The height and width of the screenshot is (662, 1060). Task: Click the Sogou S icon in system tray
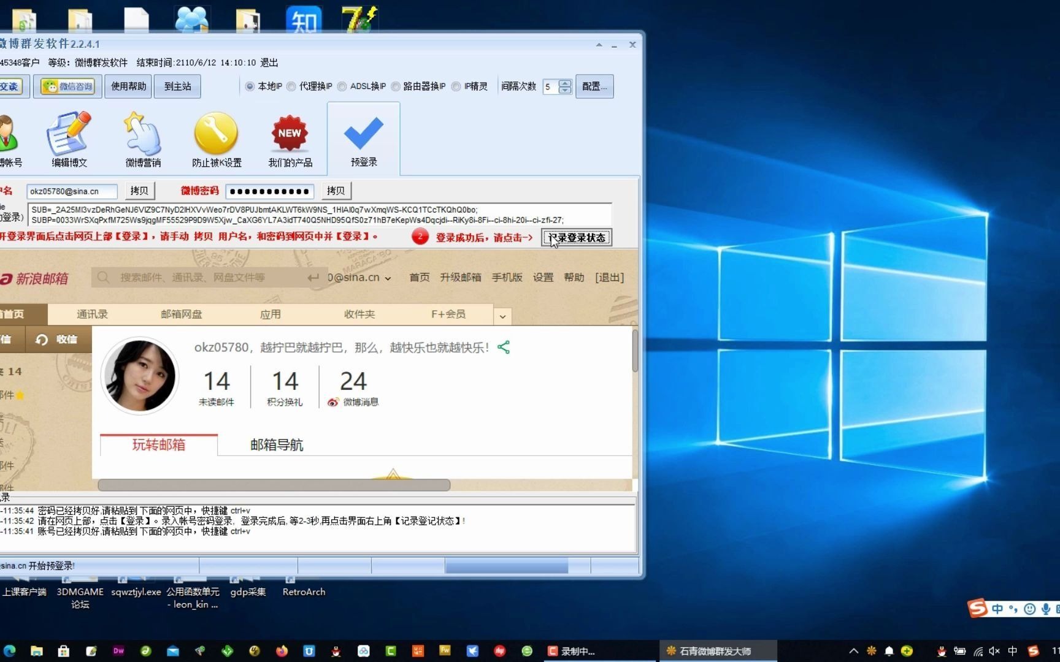pos(1033,651)
